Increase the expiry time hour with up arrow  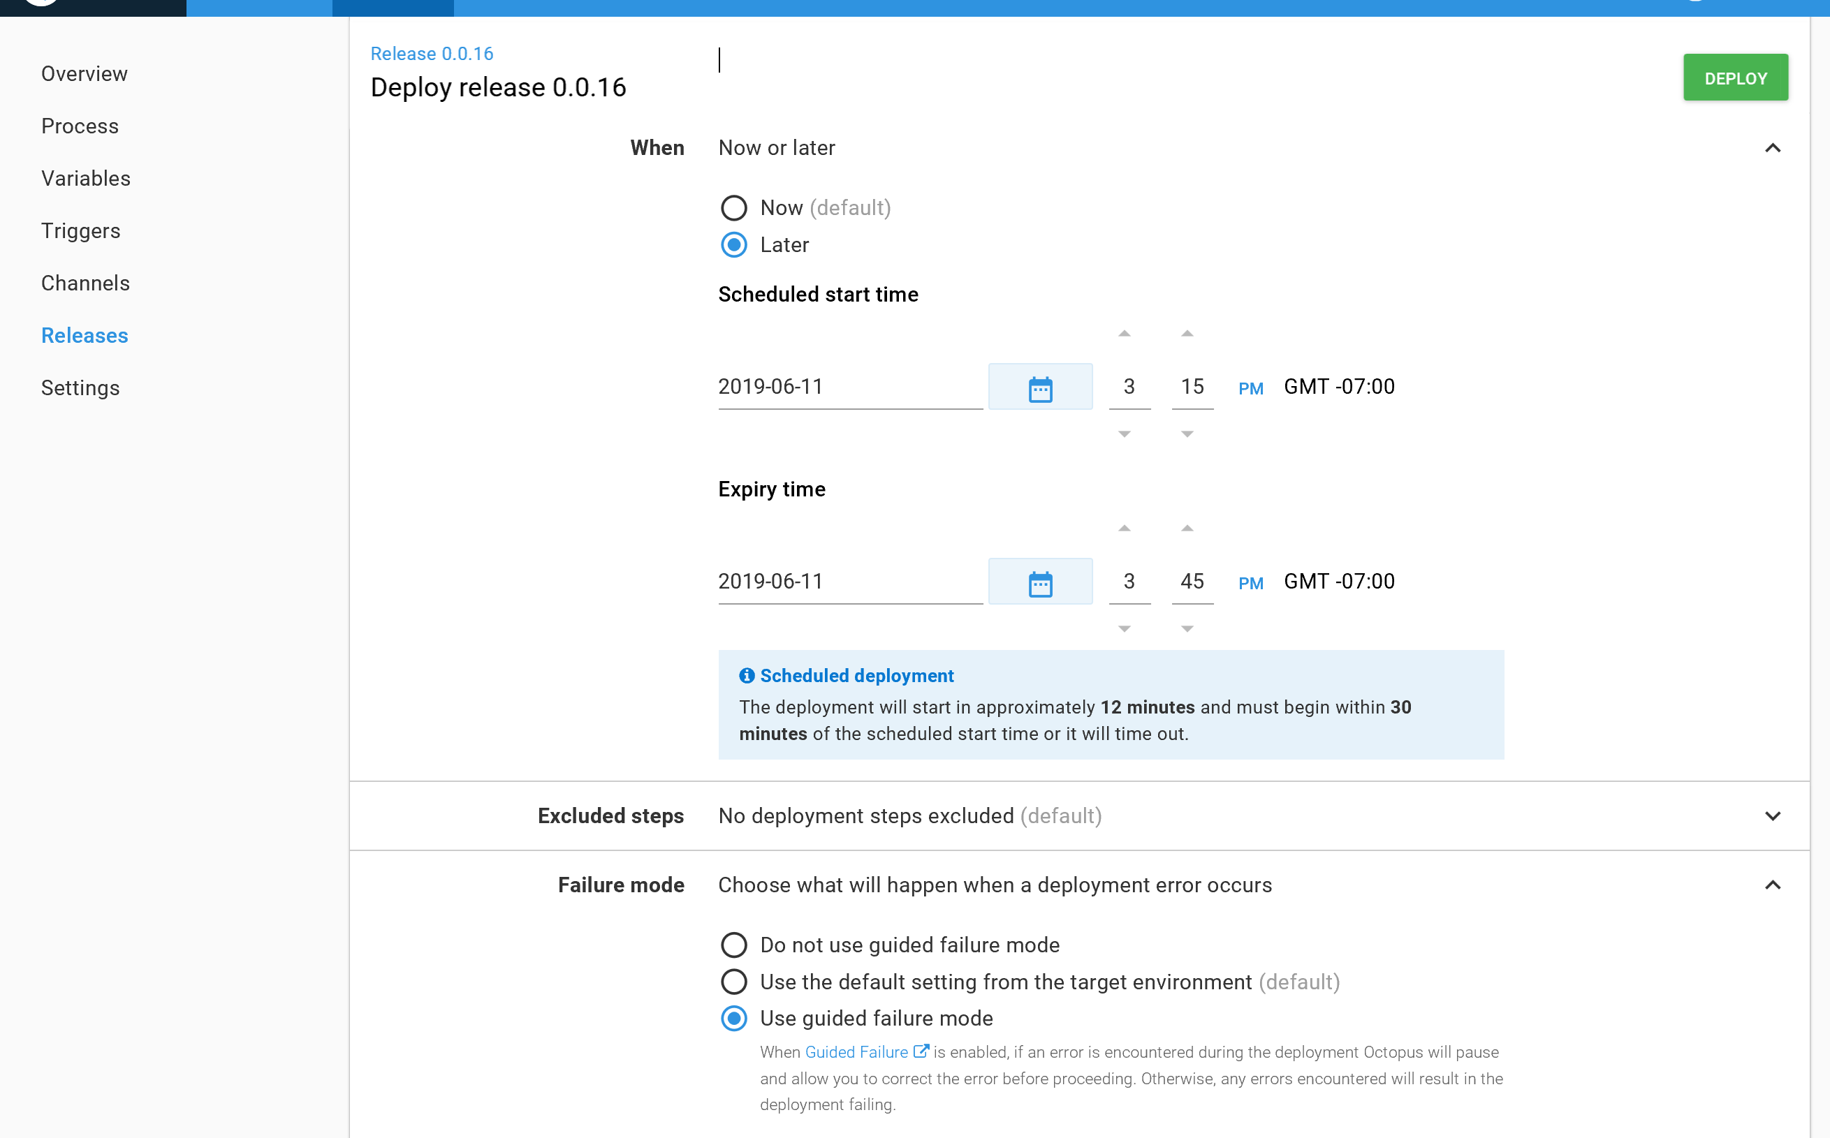tap(1125, 528)
